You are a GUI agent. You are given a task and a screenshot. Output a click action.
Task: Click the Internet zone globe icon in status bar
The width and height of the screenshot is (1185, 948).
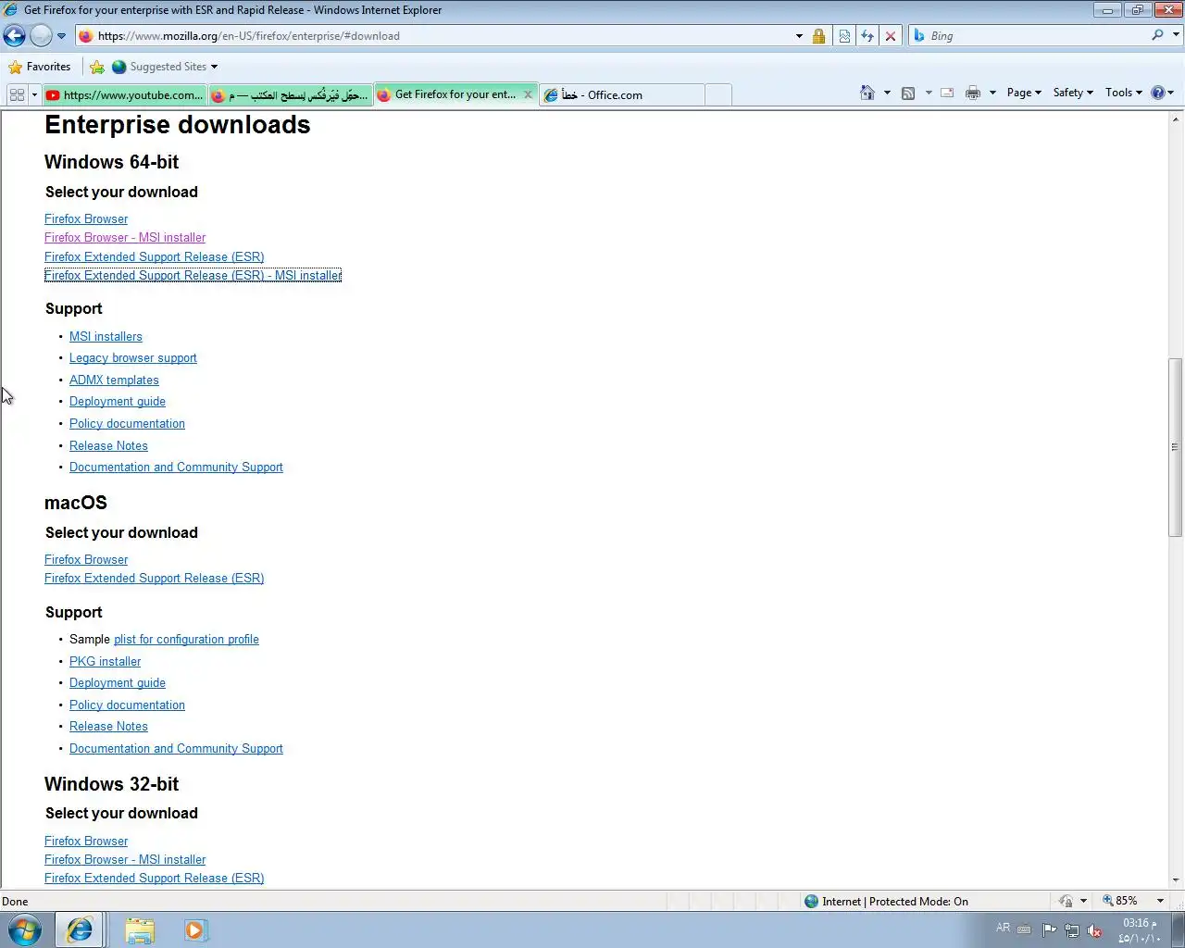[811, 902]
